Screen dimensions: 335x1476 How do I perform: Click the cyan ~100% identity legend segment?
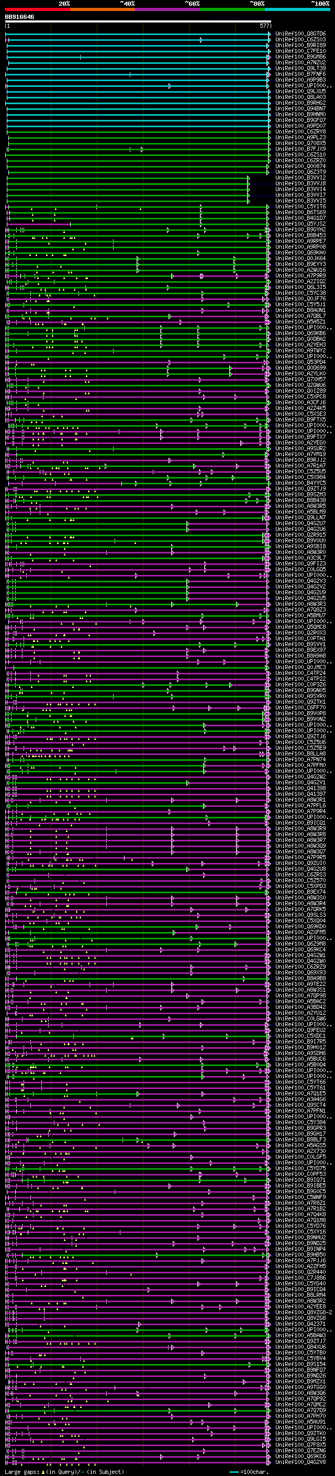[297, 9]
